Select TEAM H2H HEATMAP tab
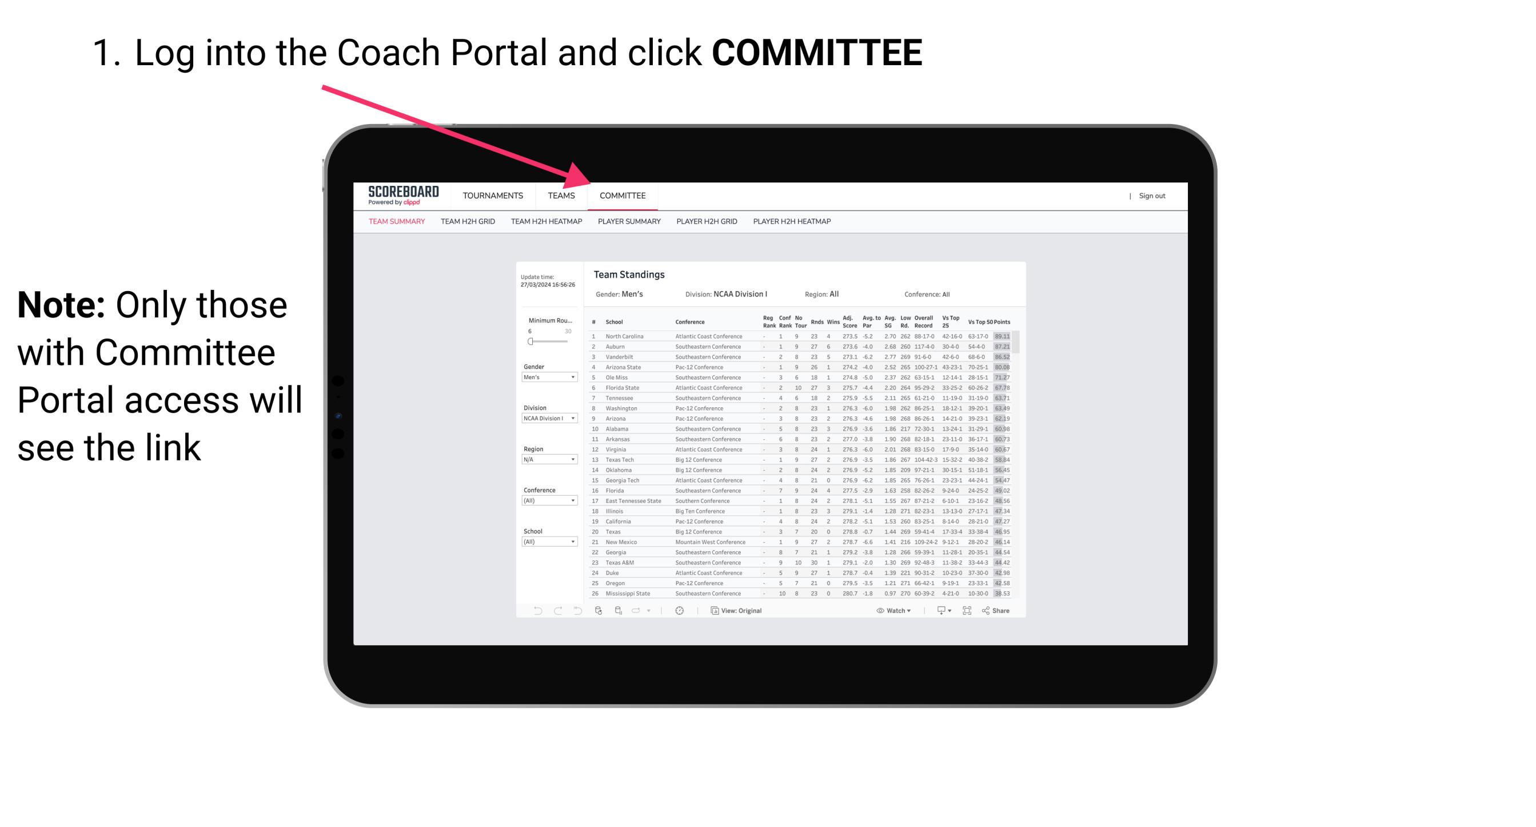Screen dimensions: 1536x827 [546, 222]
